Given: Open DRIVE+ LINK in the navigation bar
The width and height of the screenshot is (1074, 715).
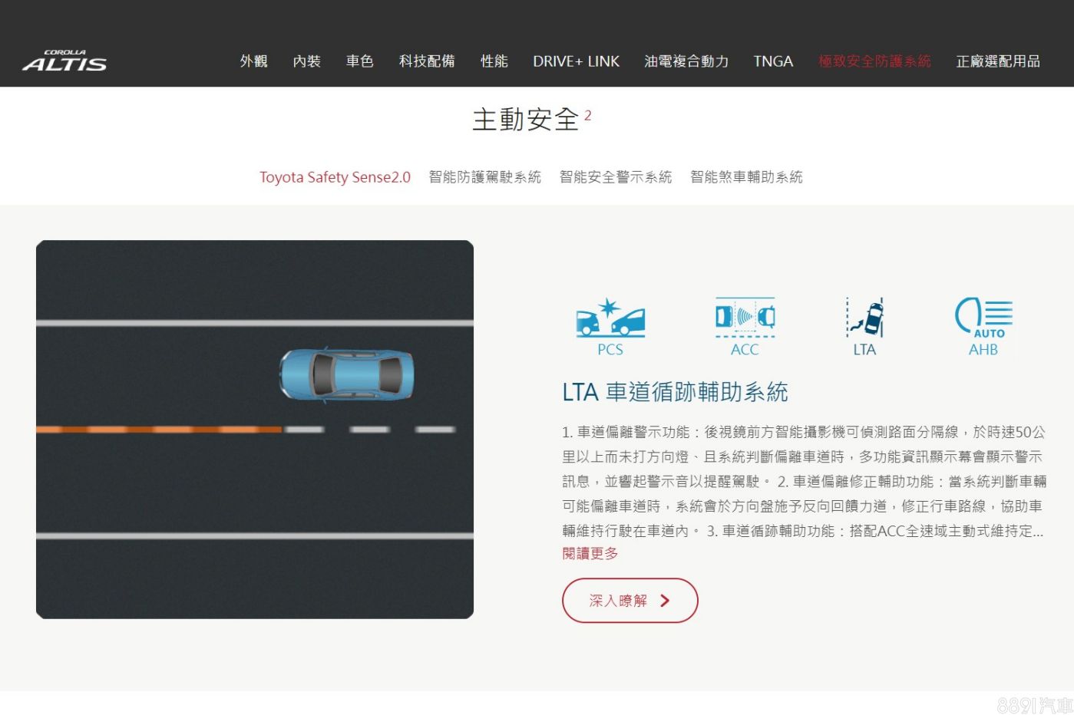Looking at the screenshot, I should 576,61.
